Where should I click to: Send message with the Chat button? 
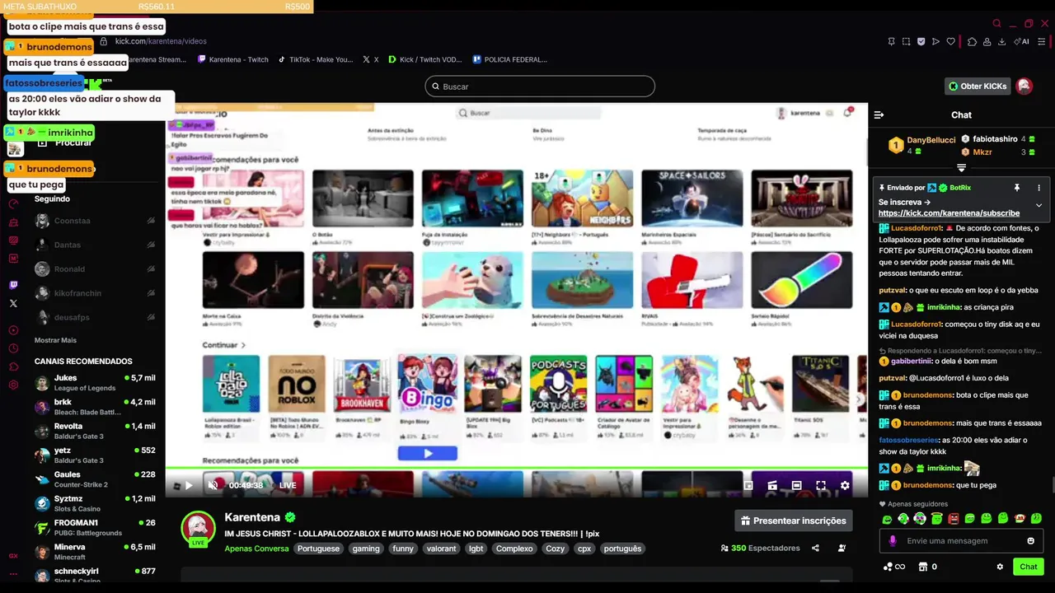[x=1029, y=567]
